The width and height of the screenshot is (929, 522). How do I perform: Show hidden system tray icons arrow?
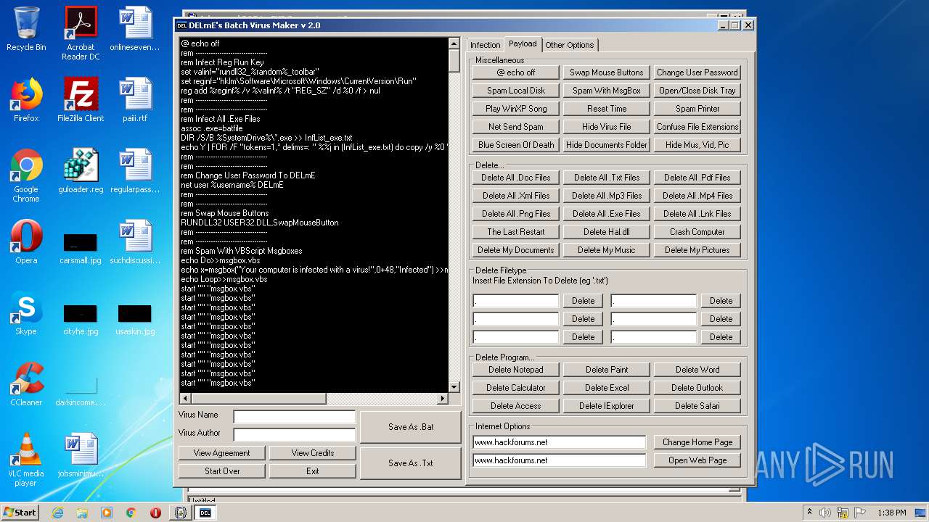tap(809, 513)
